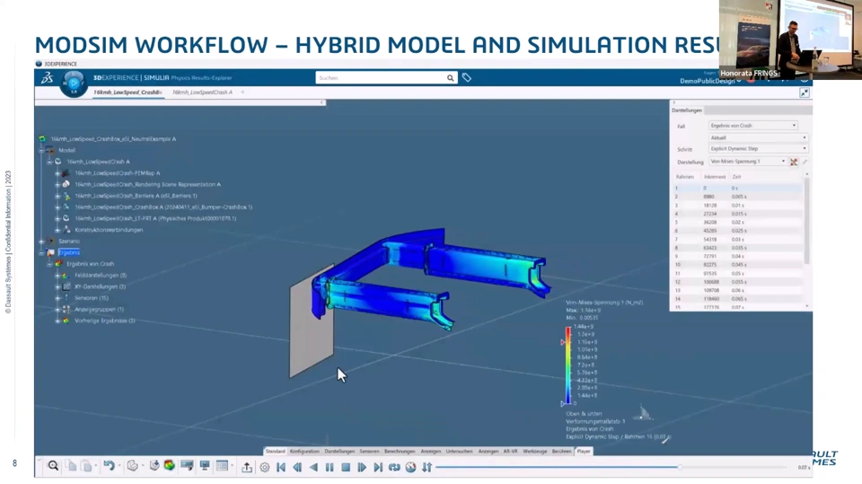Select Vorherige Ergebnisse (3) tree item
The image size is (862, 484).
[104, 321]
